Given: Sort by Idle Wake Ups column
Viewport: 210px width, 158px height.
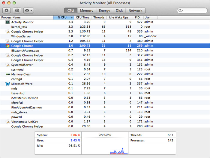Looking at the screenshot, I should (118, 17).
